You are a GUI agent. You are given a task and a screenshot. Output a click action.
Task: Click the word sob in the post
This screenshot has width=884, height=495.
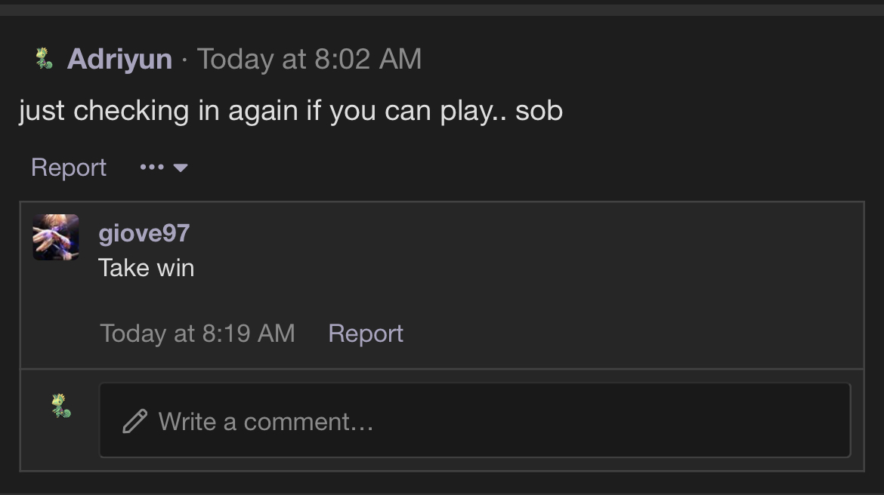tap(539, 110)
